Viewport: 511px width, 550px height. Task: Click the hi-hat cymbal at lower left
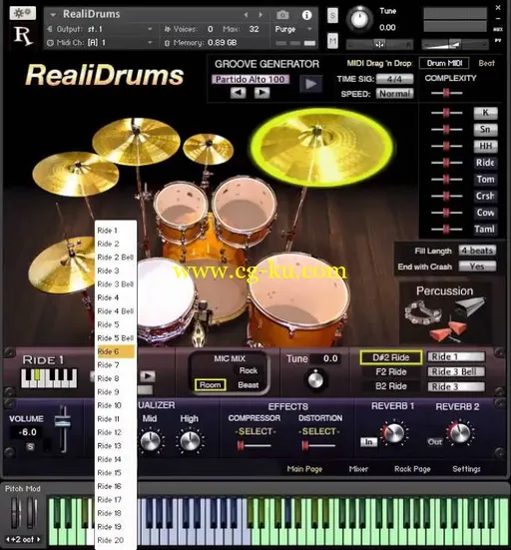pos(61,265)
